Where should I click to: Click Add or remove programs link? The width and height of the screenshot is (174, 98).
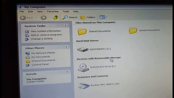(46, 35)
